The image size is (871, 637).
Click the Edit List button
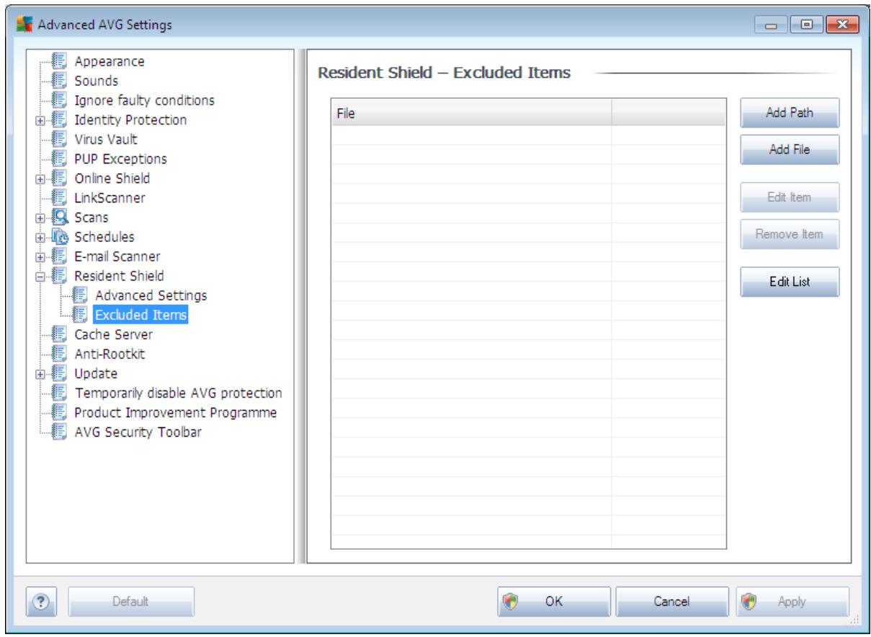tap(790, 282)
